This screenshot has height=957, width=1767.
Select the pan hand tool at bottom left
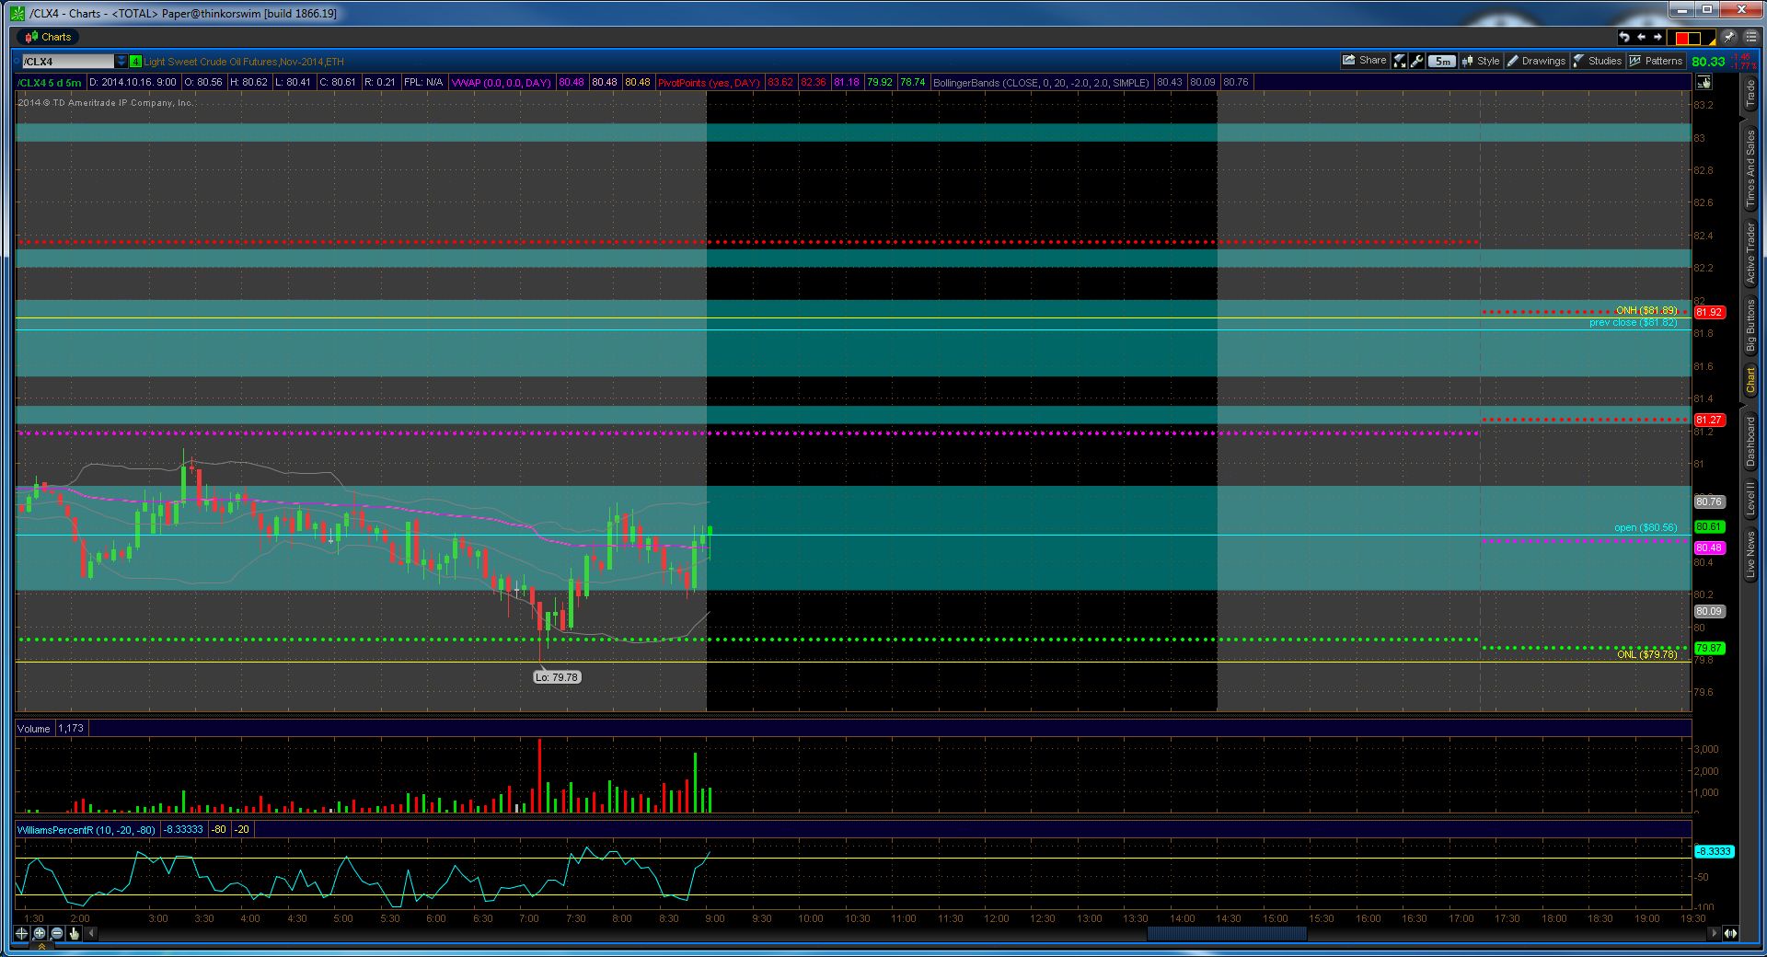coord(75,933)
